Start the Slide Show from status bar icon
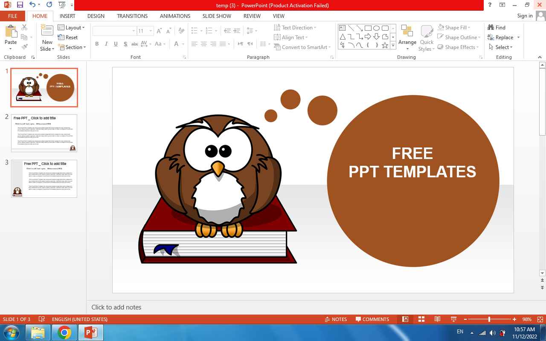This screenshot has height=341, width=546. [453, 319]
